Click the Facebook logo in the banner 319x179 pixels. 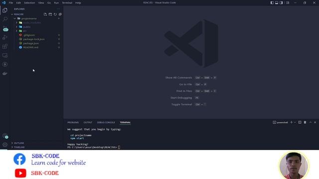19,159
